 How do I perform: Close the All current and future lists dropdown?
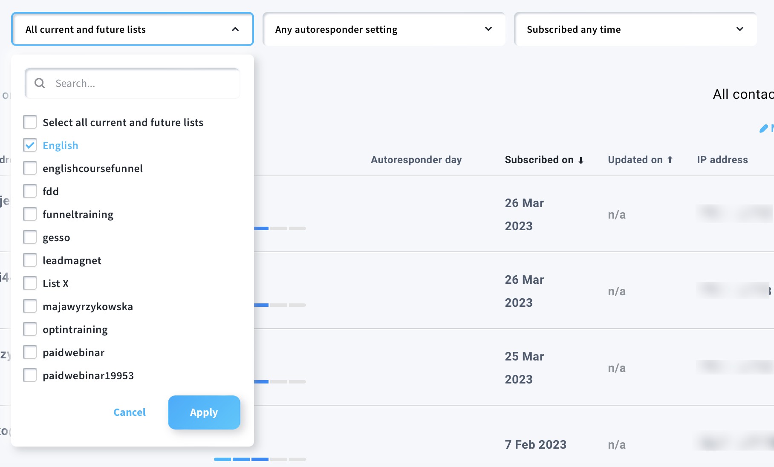tap(132, 29)
